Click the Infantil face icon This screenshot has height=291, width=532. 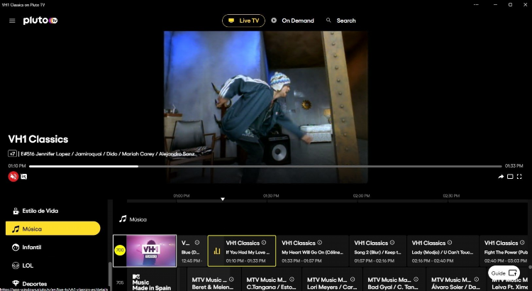[16, 248]
